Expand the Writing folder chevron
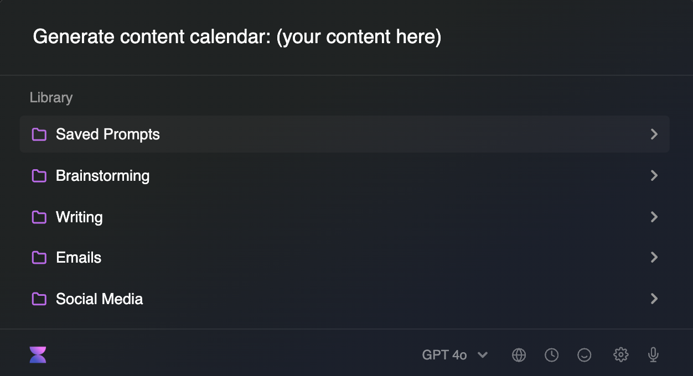 [x=654, y=217]
